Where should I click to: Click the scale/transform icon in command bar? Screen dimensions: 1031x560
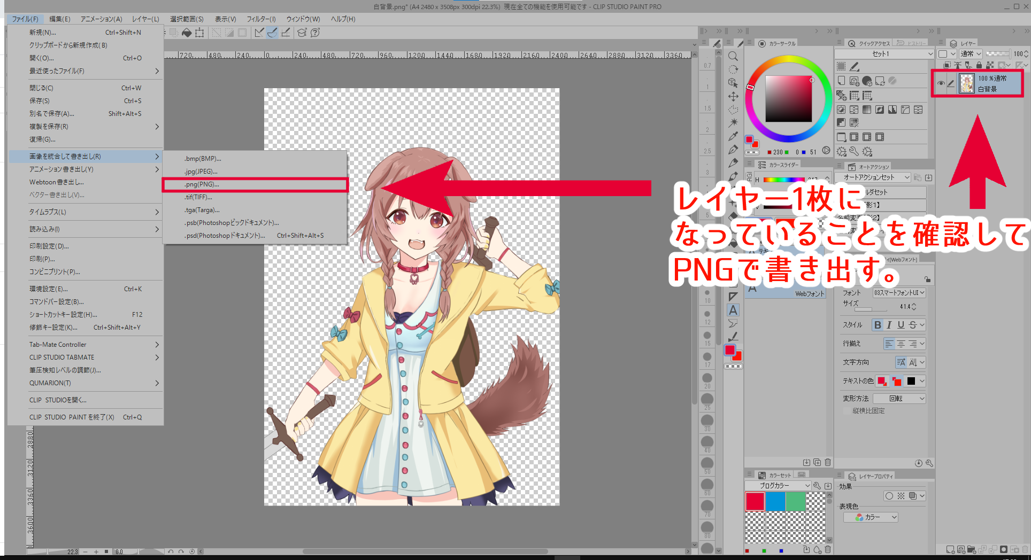click(x=199, y=33)
